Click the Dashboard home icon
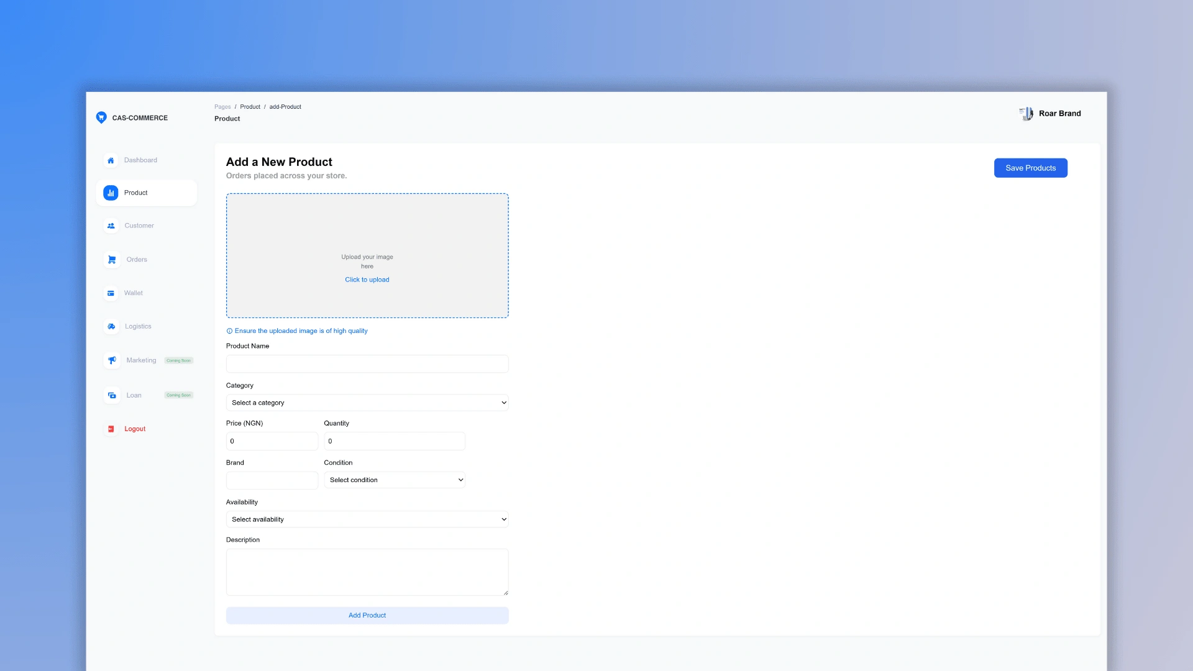Viewport: 1193px width, 671px height. tap(111, 160)
